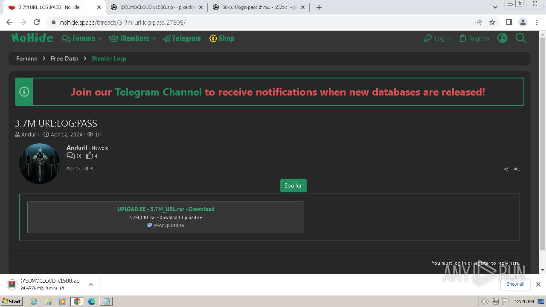This screenshot has width=546, height=307.
Task: Open the globe language chooser icon
Action: pyautogui.click(x=502, y=38)
